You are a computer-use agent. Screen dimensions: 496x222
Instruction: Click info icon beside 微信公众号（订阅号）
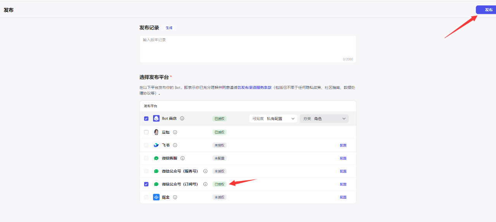click(x=205, y=184)
